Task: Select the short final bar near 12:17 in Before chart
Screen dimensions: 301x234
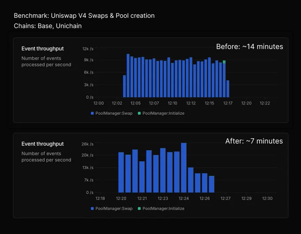Action: pyautogui.click(x=228, y=89)
